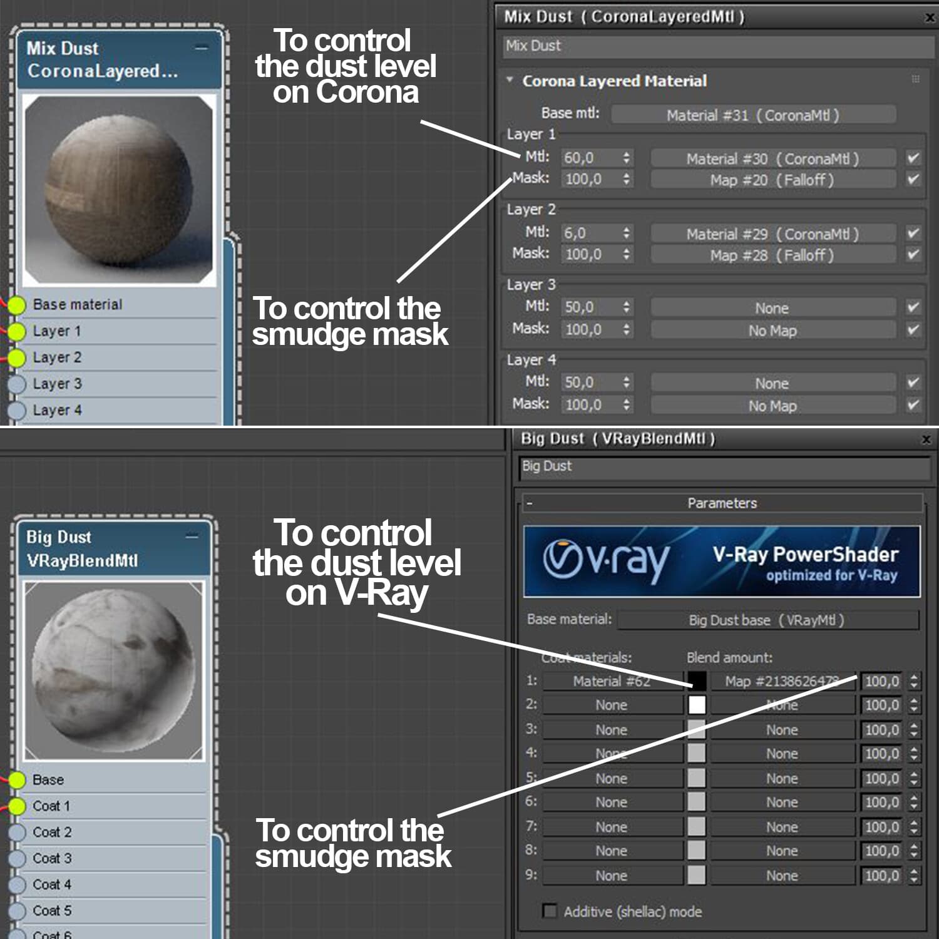Uncheck the Layer 3 Mask checkbox
This screenshot has width=939, height=939.
(913, 329)
